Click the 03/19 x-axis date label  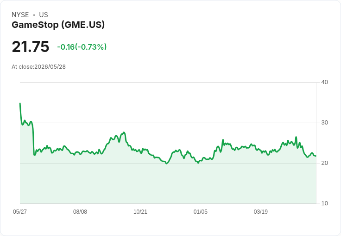[x=261, y=211]
